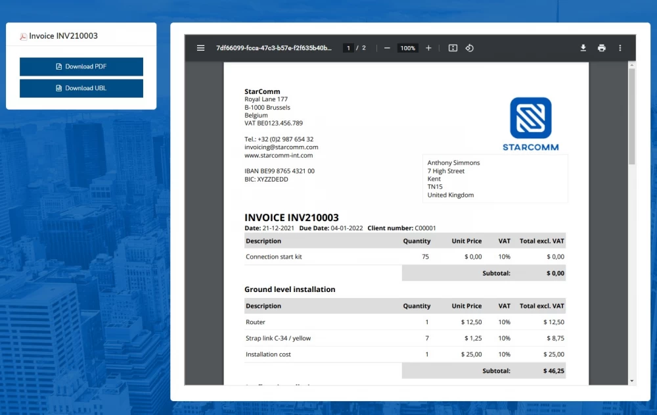Click the Download PDF button
This screenshot has height=415, width=657.
point(81,66)
